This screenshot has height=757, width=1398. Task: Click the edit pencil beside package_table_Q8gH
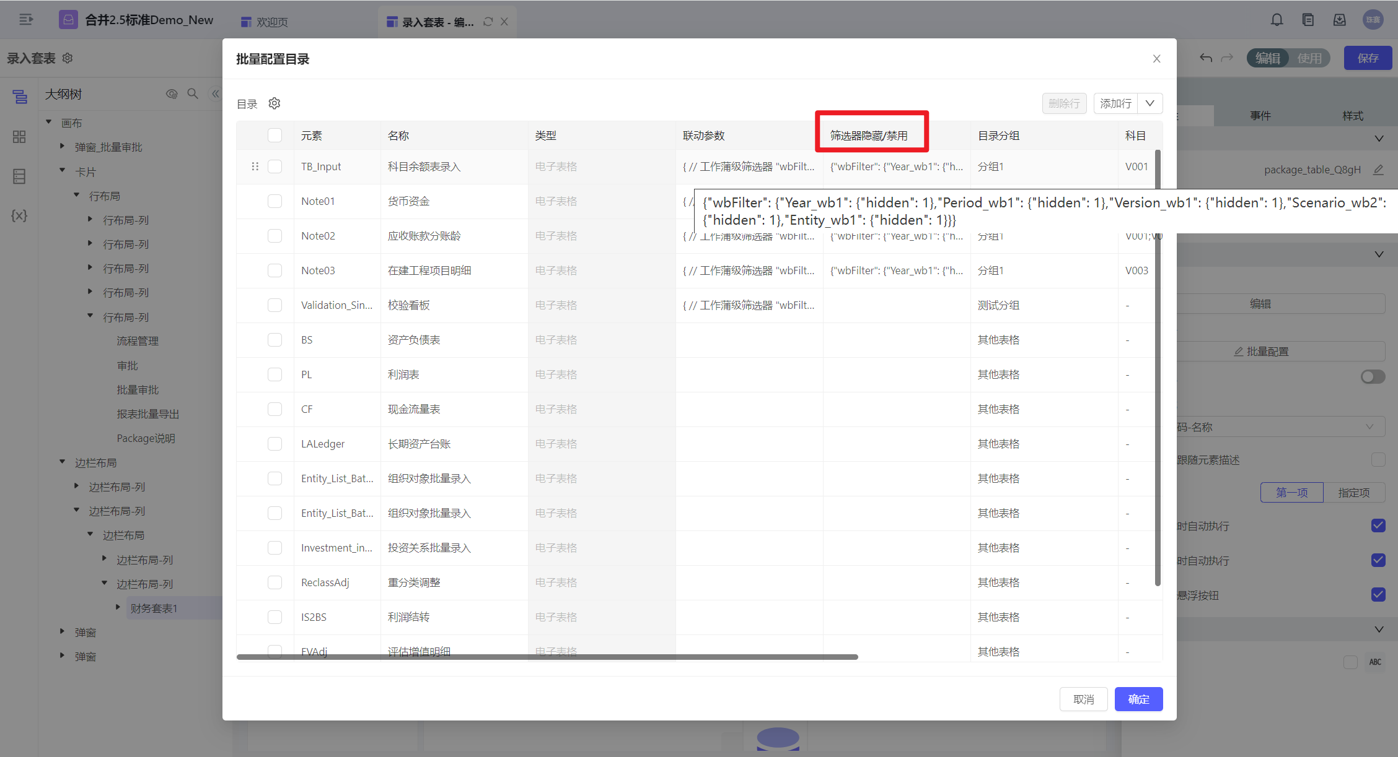coord(1378,170)
